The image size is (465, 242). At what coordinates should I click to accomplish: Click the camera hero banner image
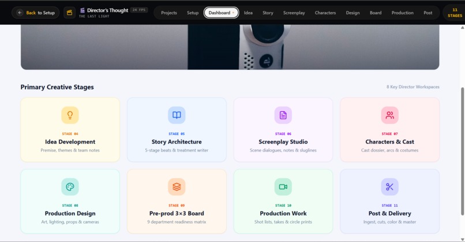[x=230, y=47]
